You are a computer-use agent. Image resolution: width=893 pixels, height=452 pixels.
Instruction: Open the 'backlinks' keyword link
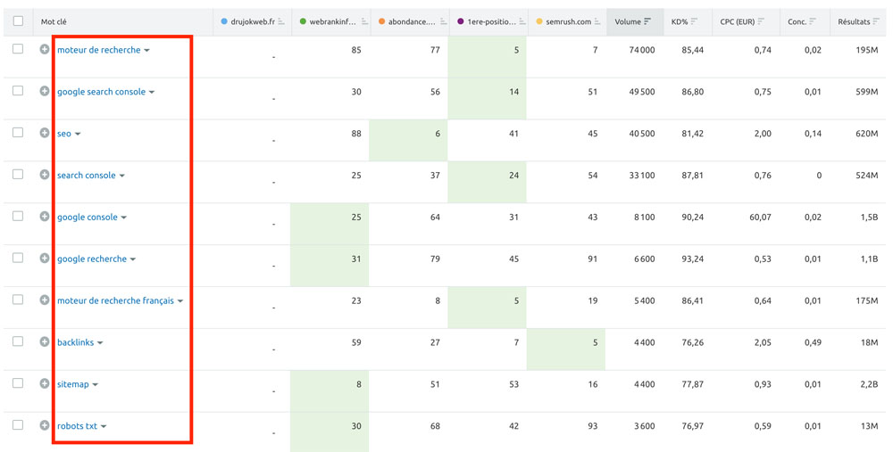click(x=75, y=342)
